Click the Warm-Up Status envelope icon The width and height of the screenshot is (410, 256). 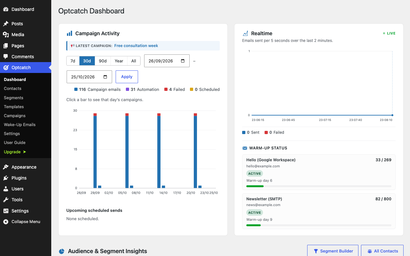245,148
